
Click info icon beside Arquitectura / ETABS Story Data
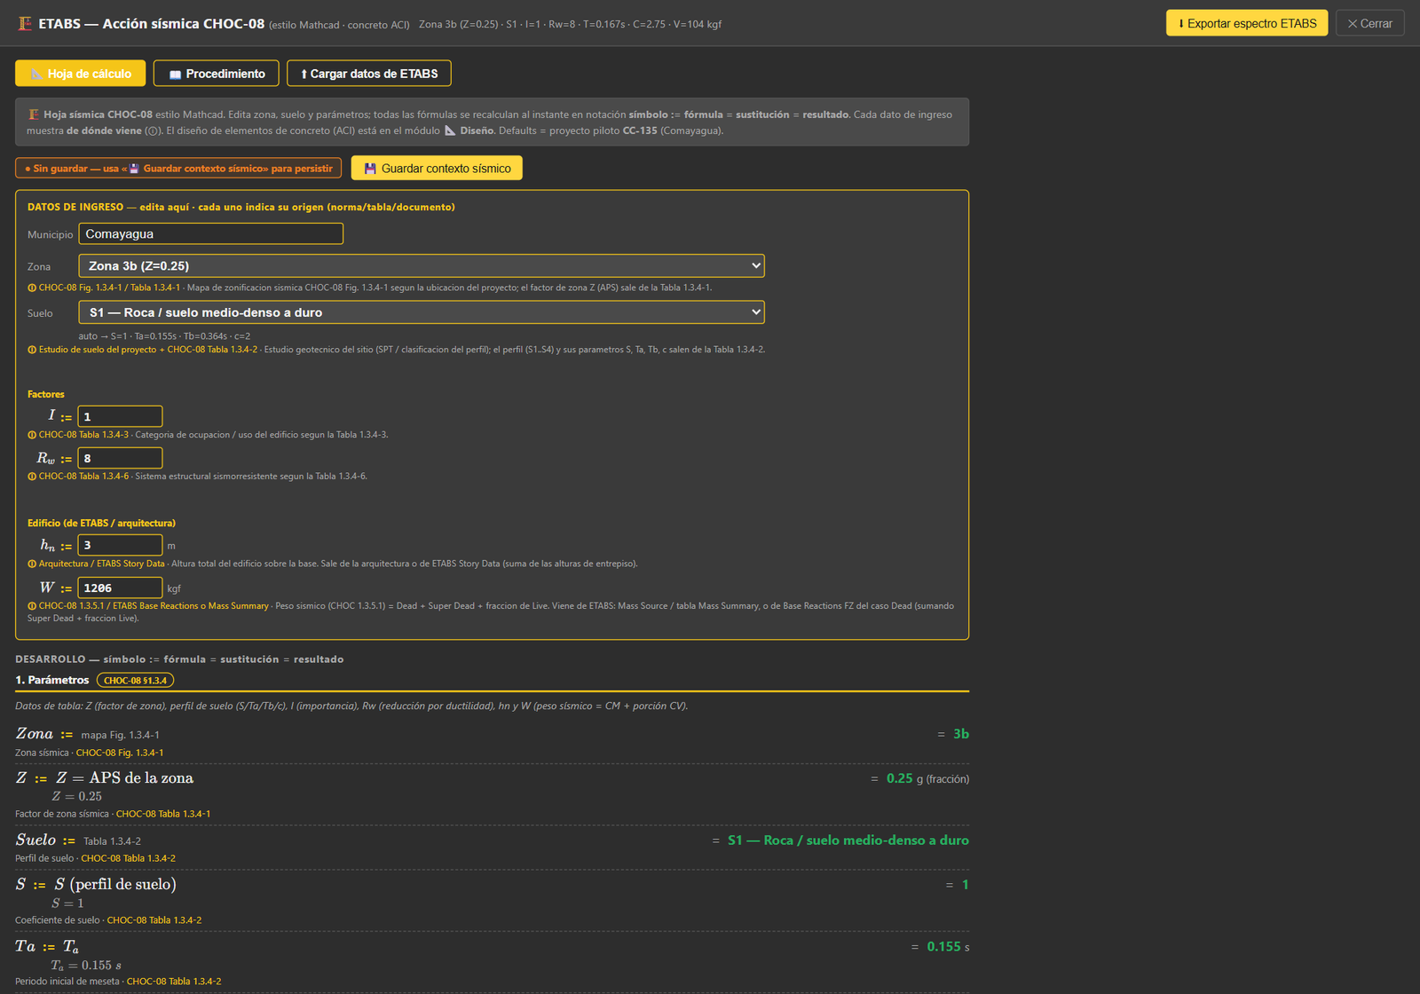click(x=32, y=564)
